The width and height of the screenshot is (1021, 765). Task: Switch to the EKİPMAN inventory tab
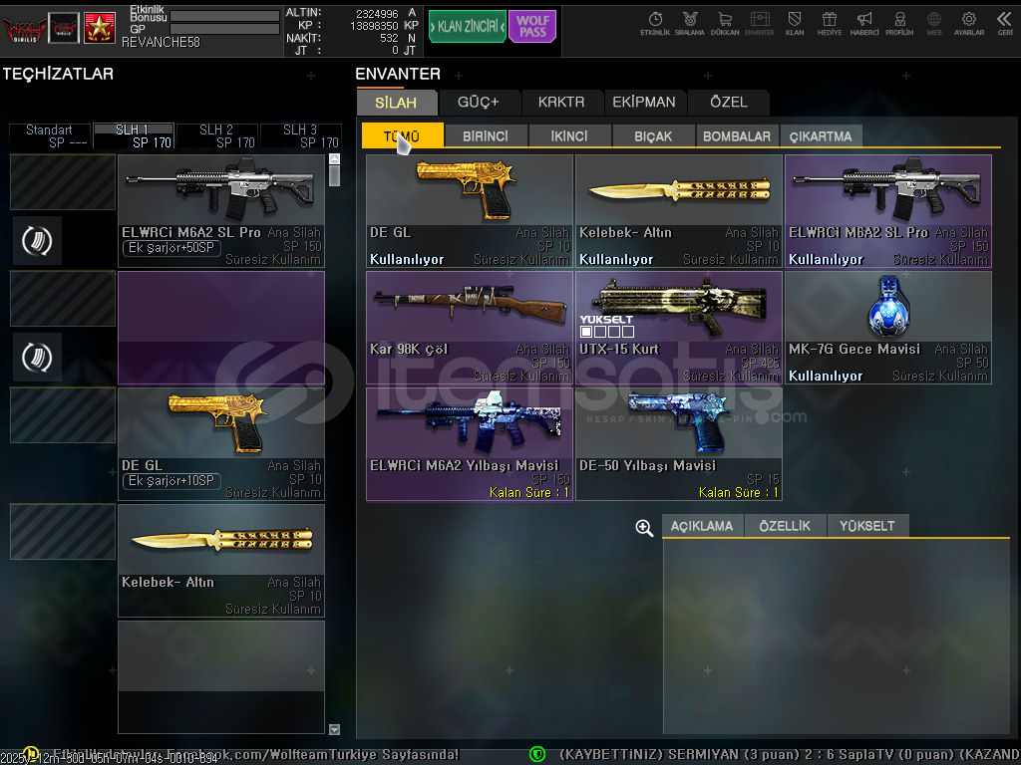[x=644, y=103]
